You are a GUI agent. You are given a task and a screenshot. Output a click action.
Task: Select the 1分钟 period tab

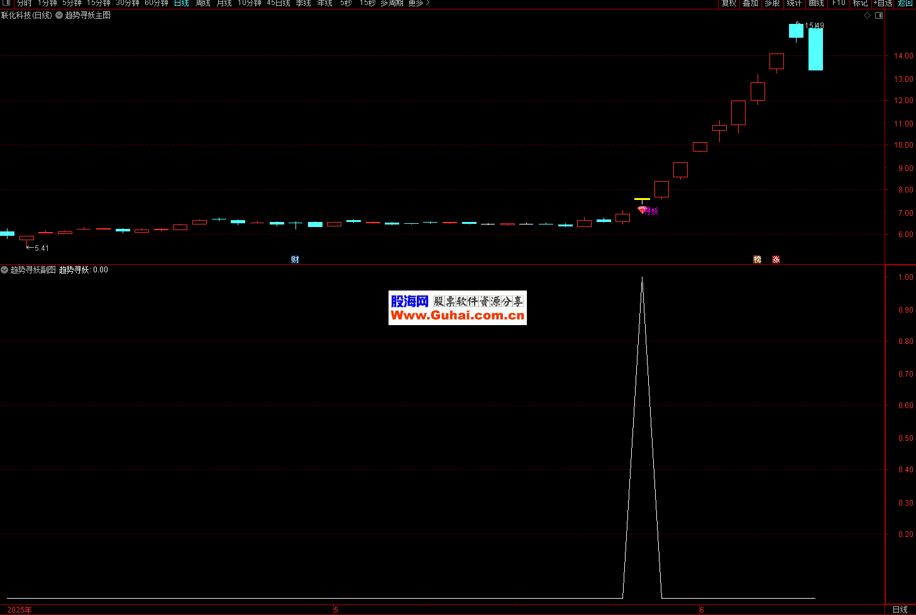pyautogui.click(x=47, y=3)
